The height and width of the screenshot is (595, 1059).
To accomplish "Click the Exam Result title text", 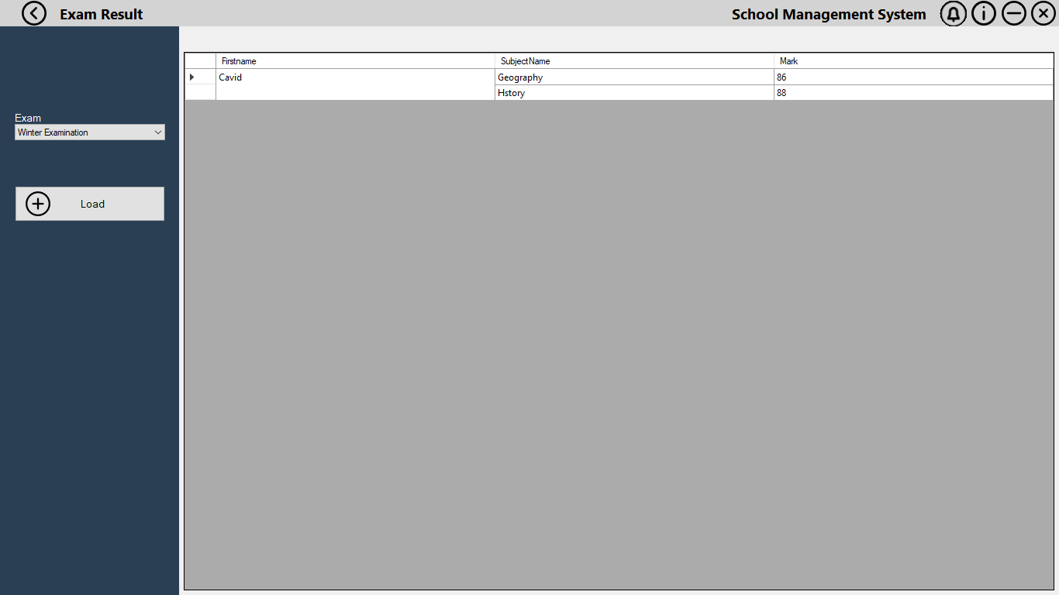I will (x=101, y=14).
